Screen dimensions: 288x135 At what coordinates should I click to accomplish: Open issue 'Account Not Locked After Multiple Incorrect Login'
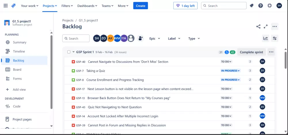[x=123, y=116]
